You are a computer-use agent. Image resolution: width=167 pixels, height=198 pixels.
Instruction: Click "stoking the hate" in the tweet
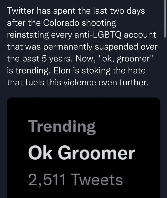(x=114, y=70)
